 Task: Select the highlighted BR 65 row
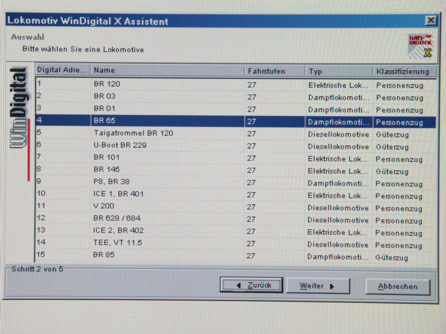pyautogui.click(x=236, y=121)
